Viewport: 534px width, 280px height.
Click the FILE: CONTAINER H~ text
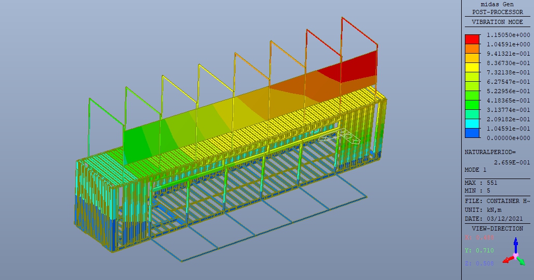tap(497, 201)
